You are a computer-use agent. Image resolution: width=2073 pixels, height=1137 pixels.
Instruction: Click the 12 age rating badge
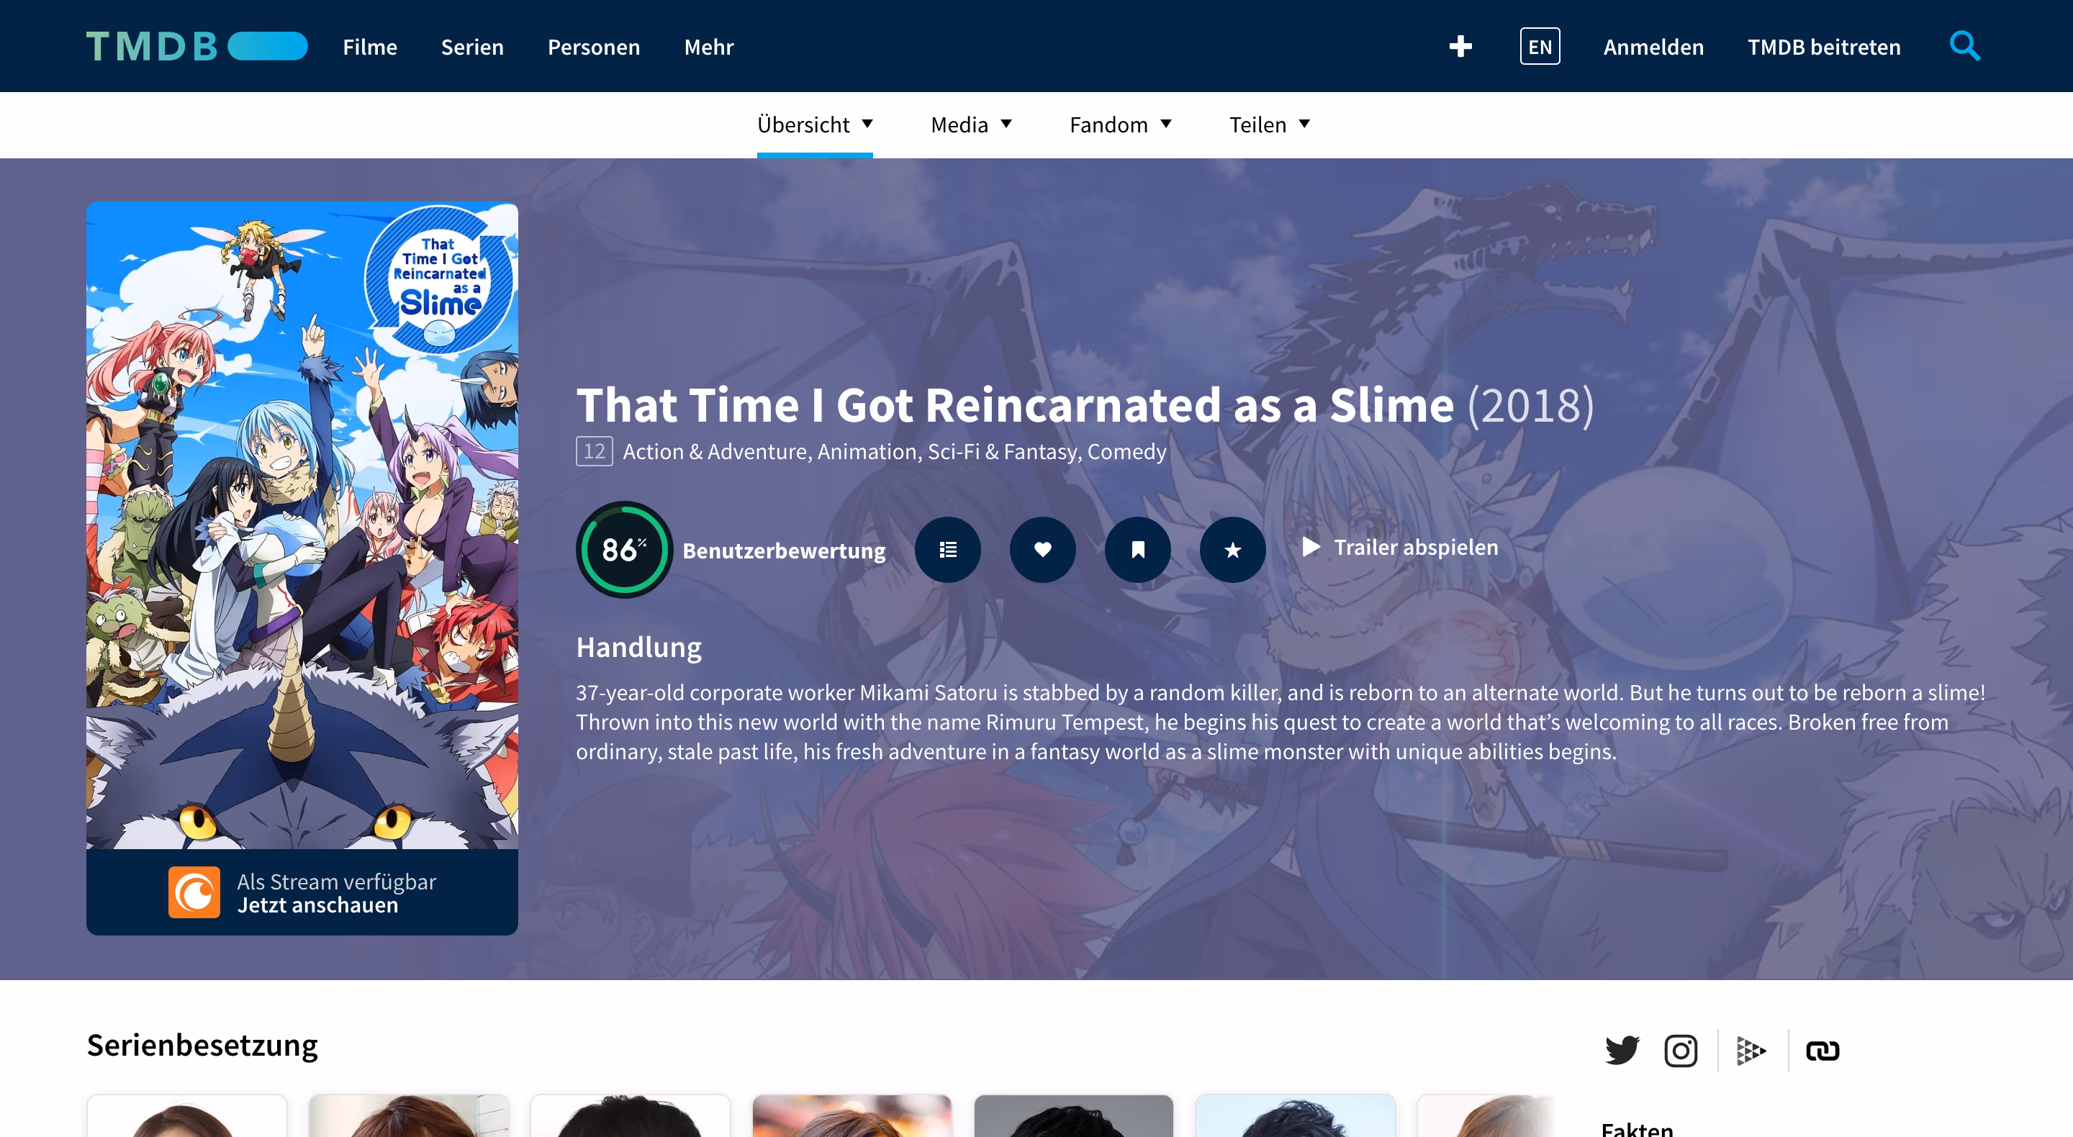594,451
